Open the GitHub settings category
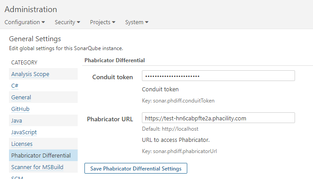Viewport: 313px width, 179px height. pos(20,109)
